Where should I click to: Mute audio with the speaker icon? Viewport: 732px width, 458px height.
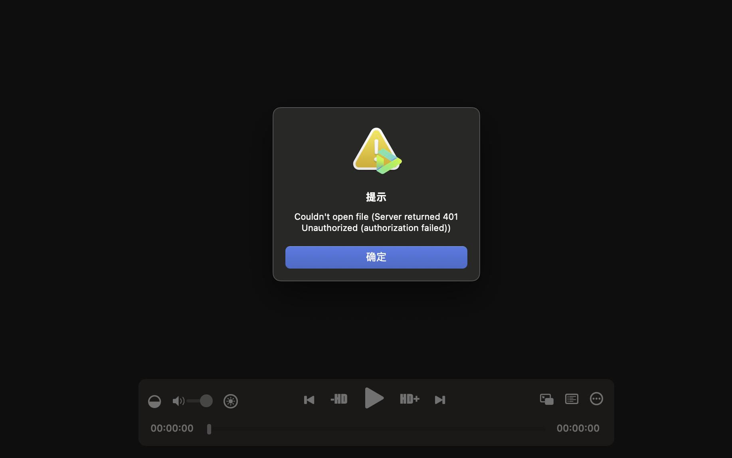point(178,401)
